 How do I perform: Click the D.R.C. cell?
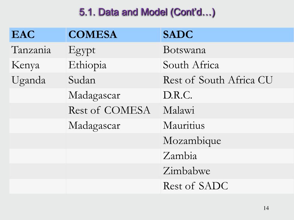(227, 95)
